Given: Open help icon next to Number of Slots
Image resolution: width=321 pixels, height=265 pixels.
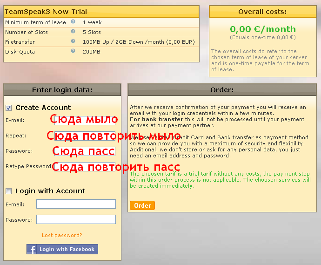Looking at the screenshot, I should click(x=73, y=31).
